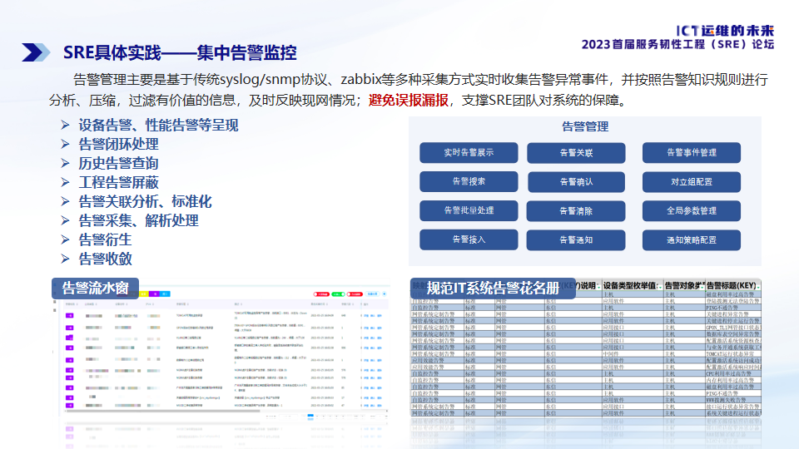
Task: Click bullet text 工程告警屏蔽
Action: tap(118, 182)
